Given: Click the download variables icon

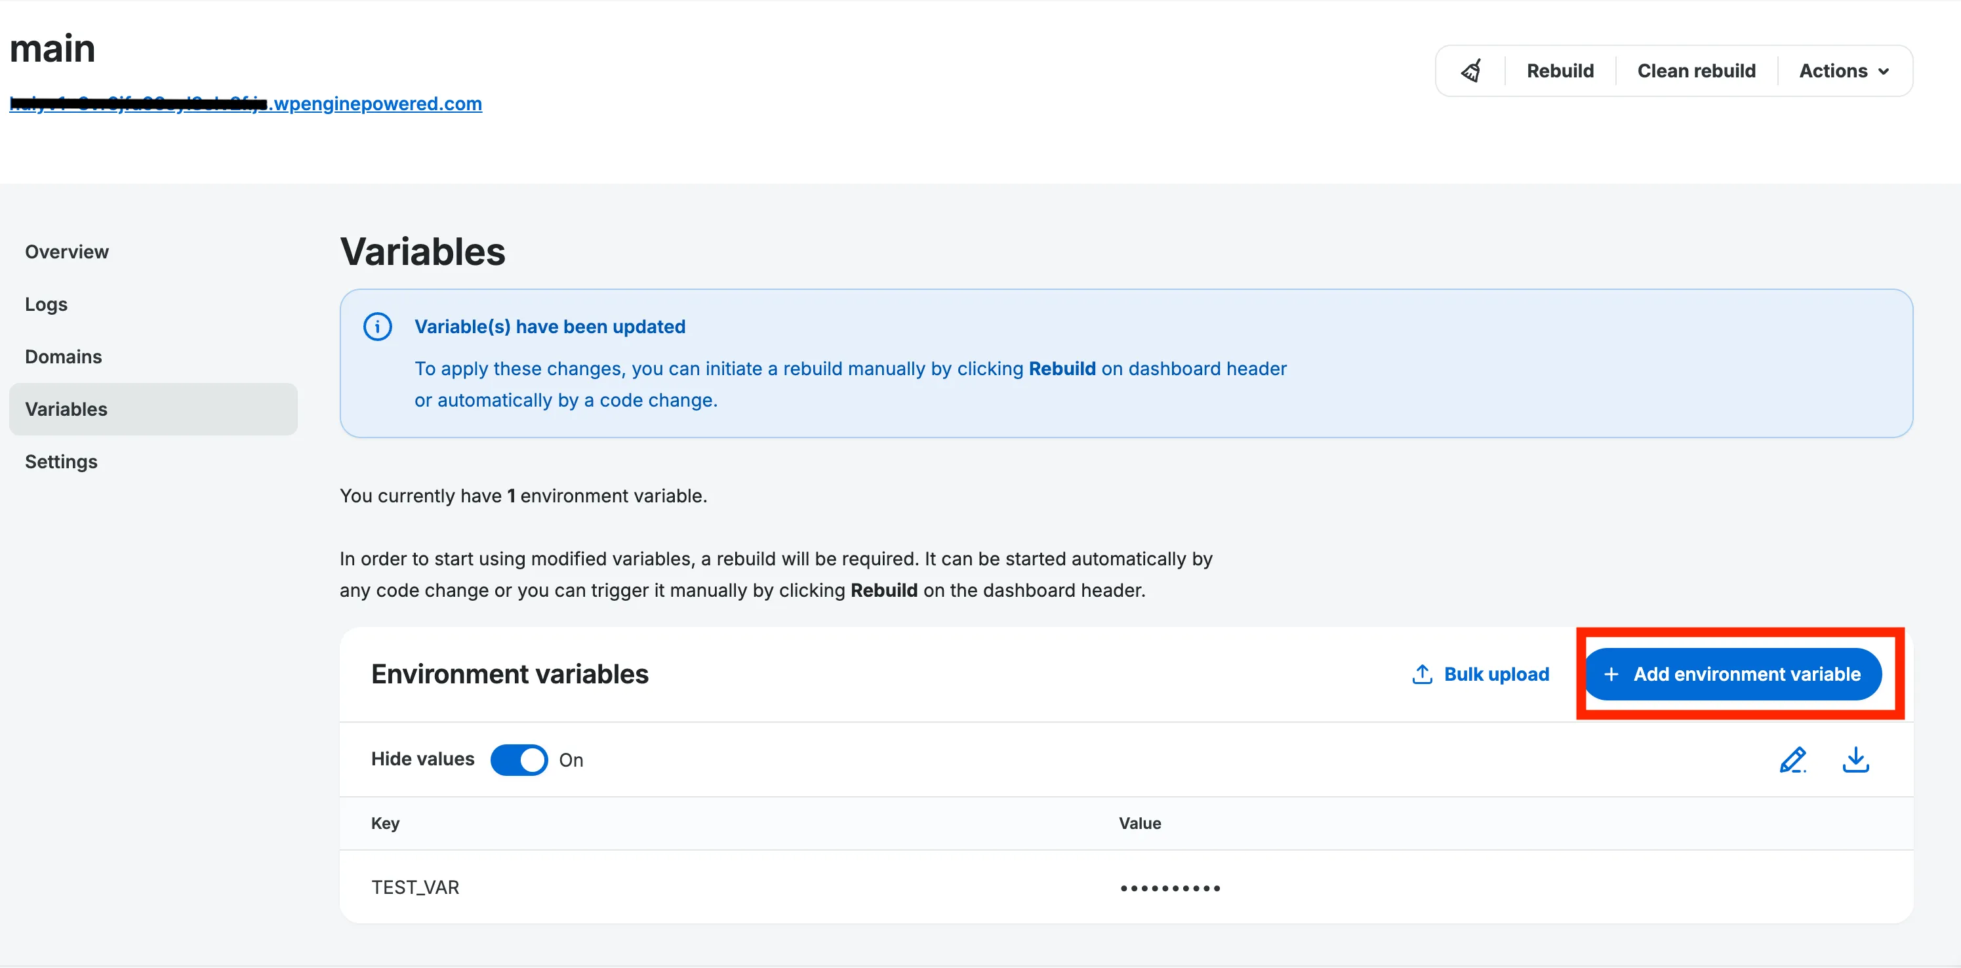Looking at the screenshot, I should pos(1856,759).
